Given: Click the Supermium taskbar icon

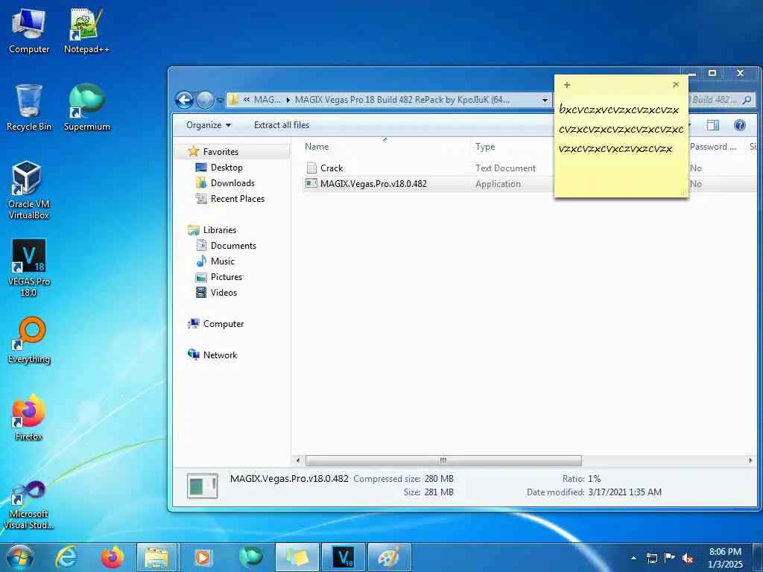Looking at the screenshot, I should 250,557.
